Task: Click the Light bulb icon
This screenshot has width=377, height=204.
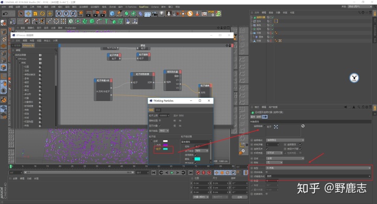Action: coord(162,14)
